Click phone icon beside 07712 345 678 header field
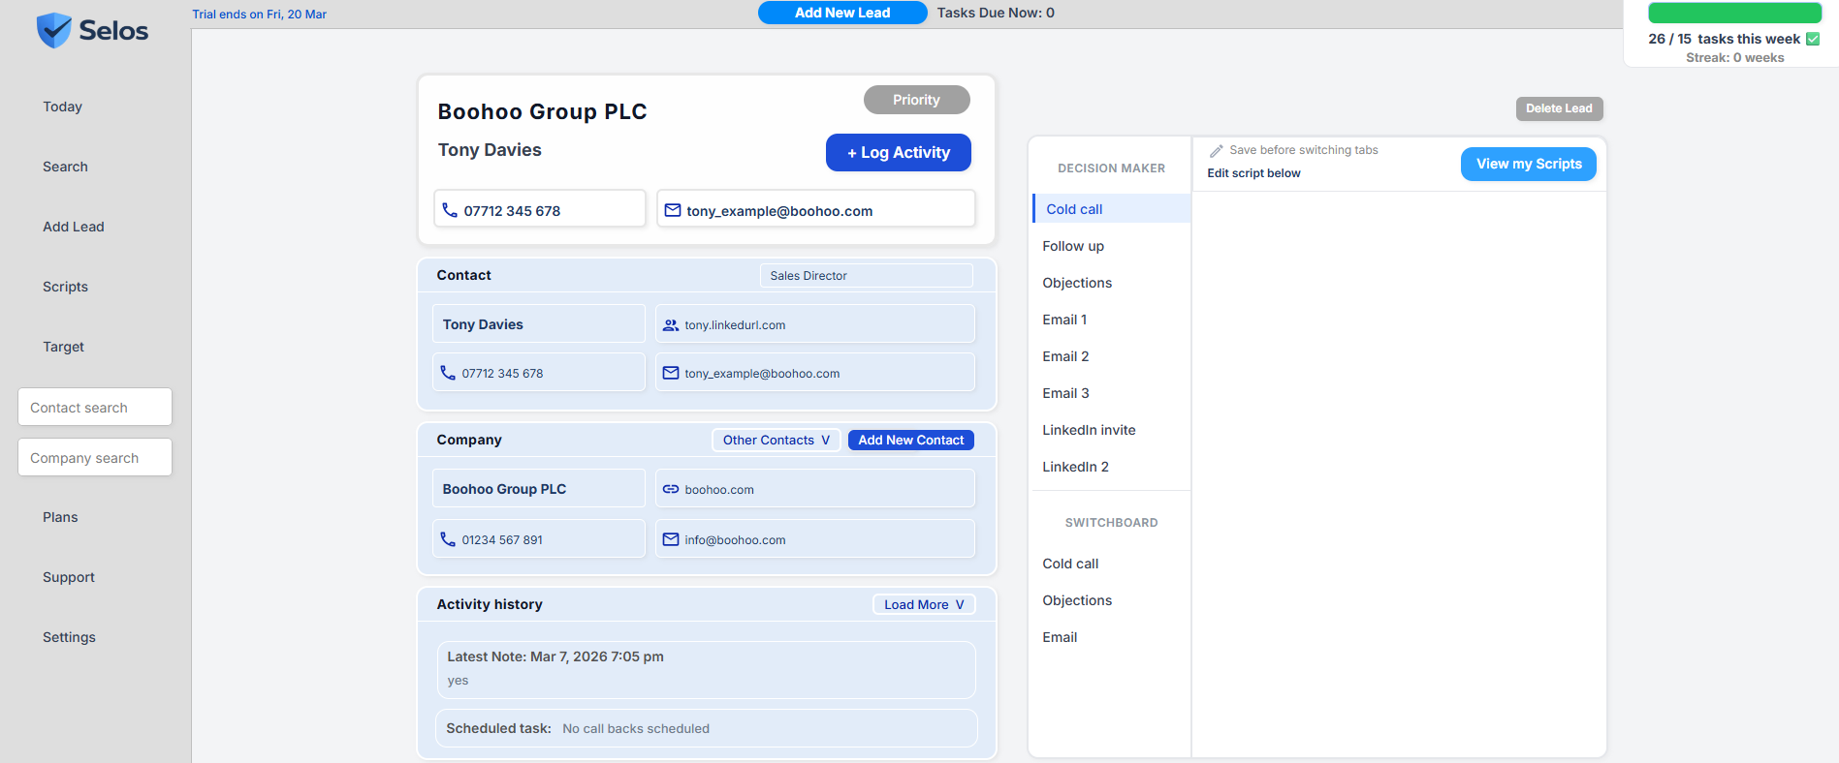Viewport: 1839px width, 763px height. pos(450,210)
